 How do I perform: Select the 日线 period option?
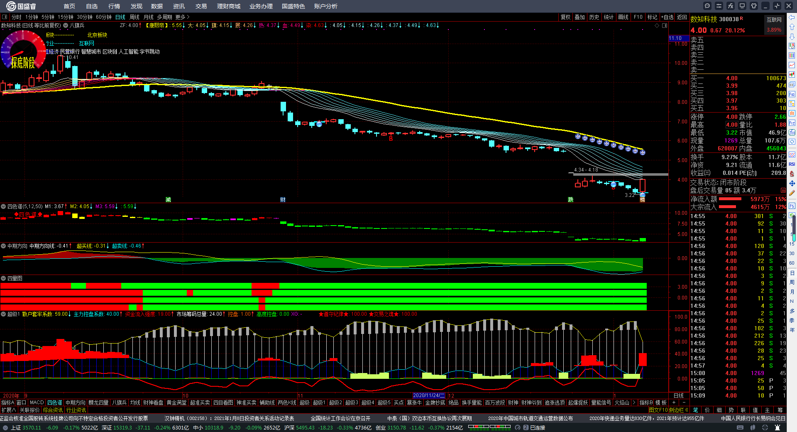120,17
